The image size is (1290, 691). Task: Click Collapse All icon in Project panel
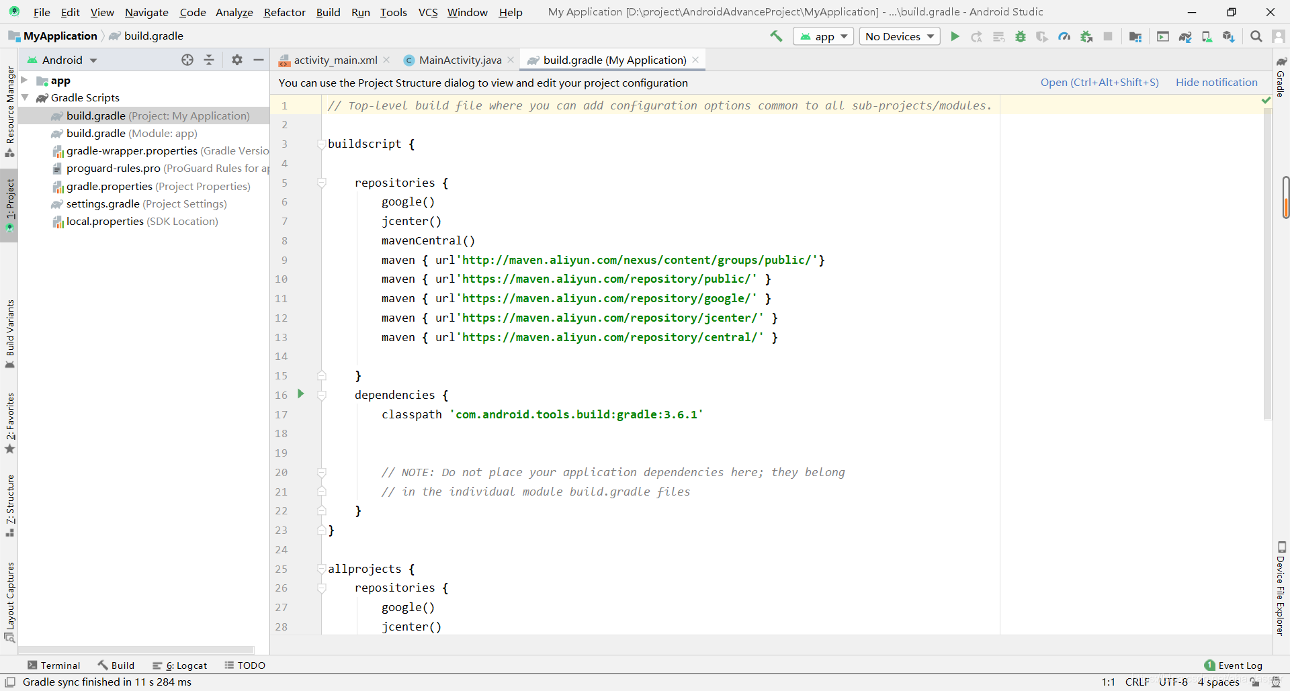point(209,60)
